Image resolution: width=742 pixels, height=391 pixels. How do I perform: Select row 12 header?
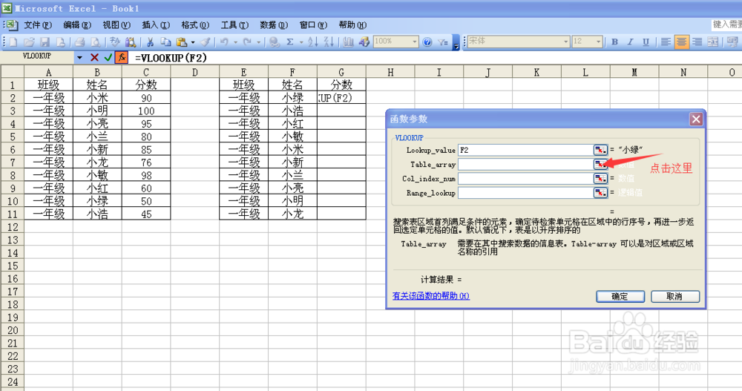click(x=13, y=227)
